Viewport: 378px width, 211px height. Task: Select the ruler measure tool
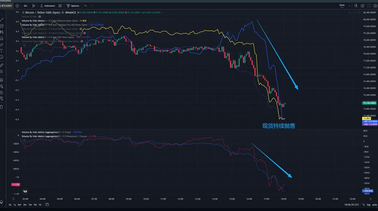(2, 65)
